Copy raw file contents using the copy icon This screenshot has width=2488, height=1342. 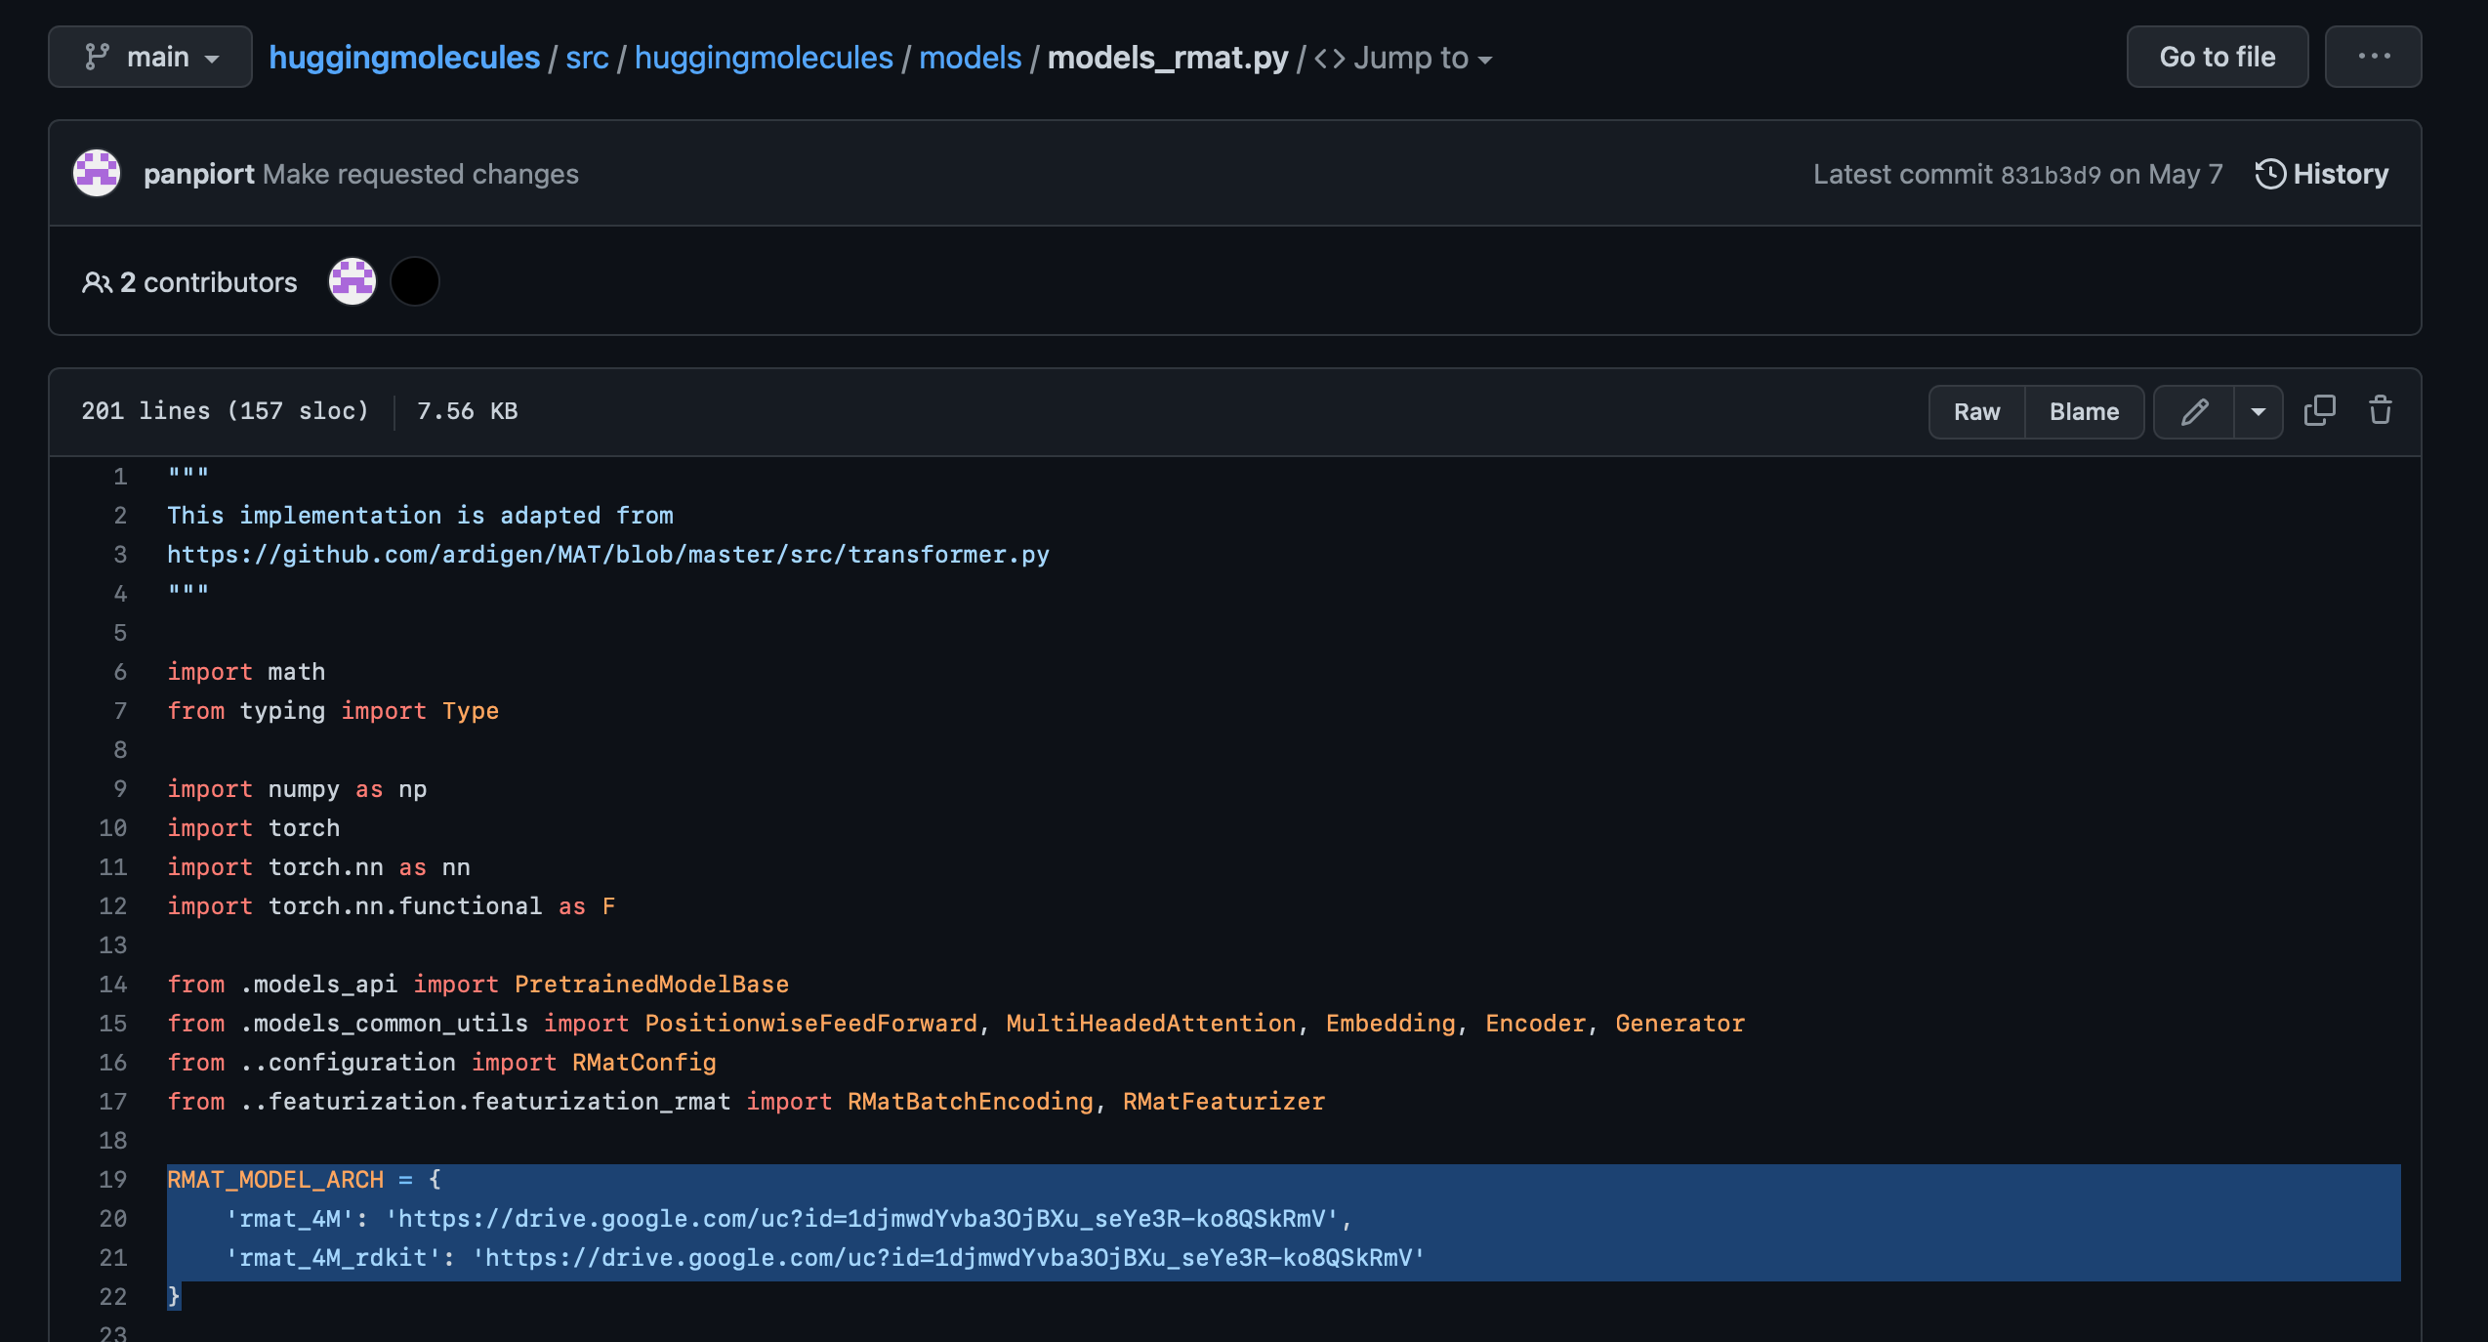2320,411
